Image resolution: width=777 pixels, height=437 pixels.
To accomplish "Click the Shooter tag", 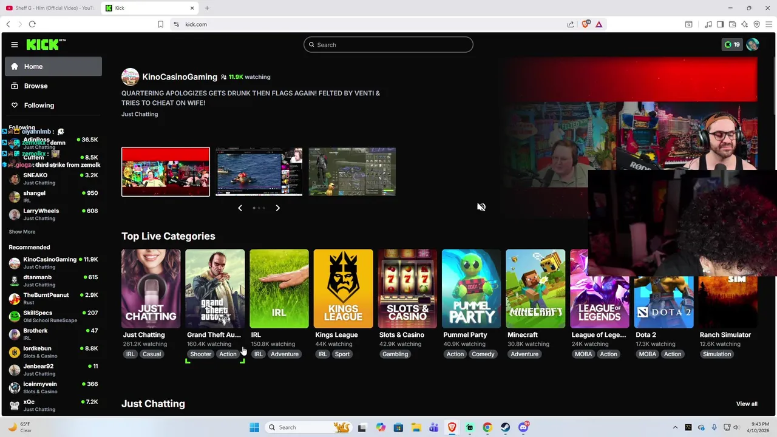I will point(201,354).
